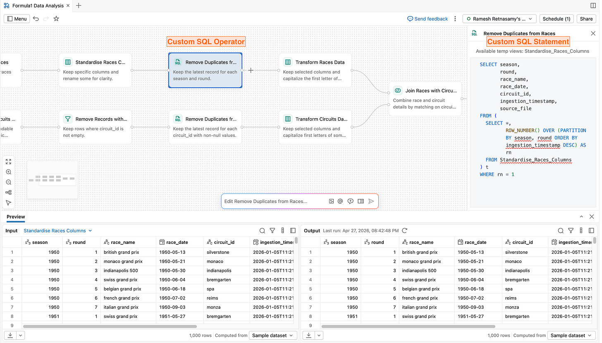
Task: Open the chat bubble icon in the prompt bar
Action: 350,201
